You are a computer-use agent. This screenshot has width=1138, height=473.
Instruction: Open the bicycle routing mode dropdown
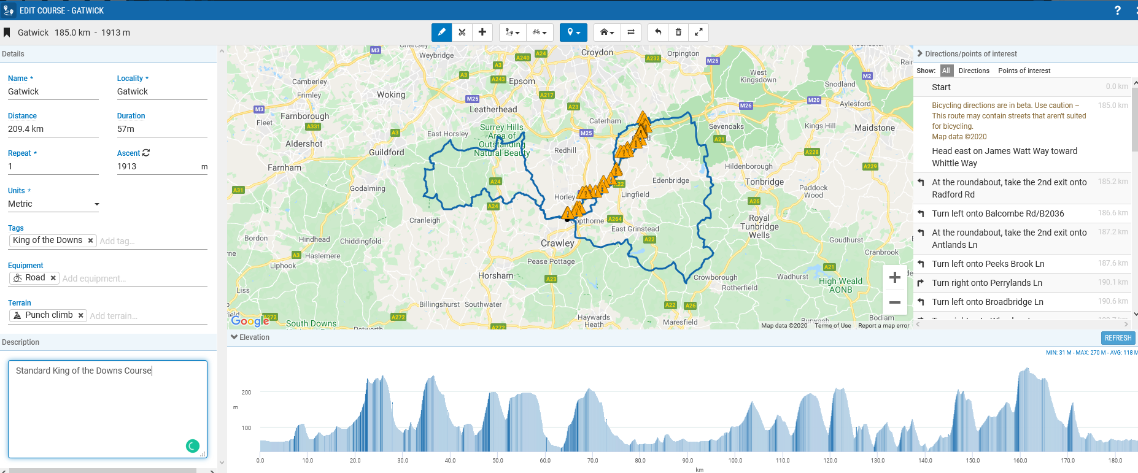(x=540, y=33)
